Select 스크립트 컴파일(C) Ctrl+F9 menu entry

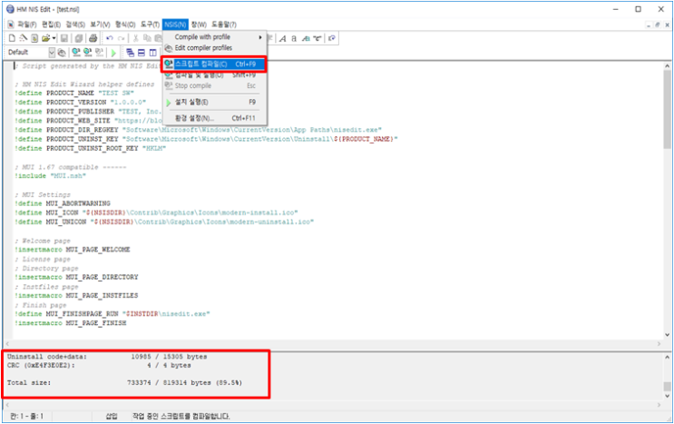point(214,64)
